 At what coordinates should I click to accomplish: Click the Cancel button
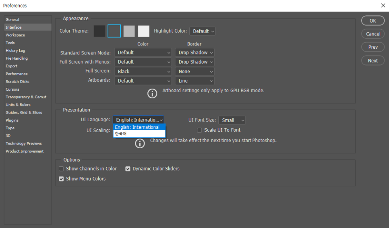coord(372,34)
